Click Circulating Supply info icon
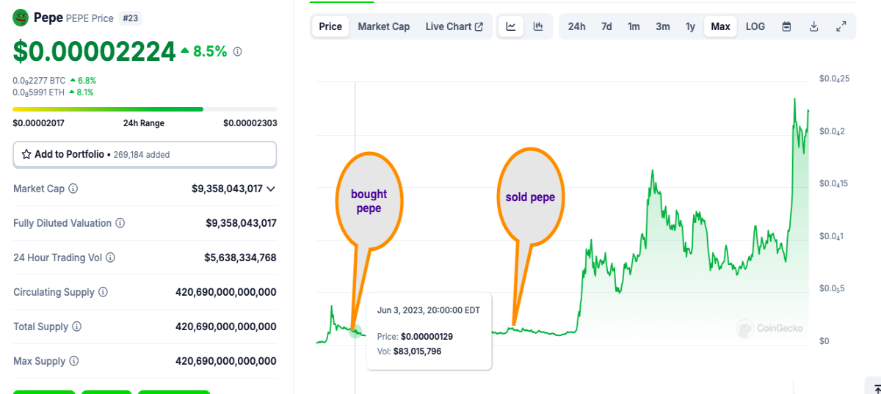This screenshot has height=394, width=881. pos(103,292)
